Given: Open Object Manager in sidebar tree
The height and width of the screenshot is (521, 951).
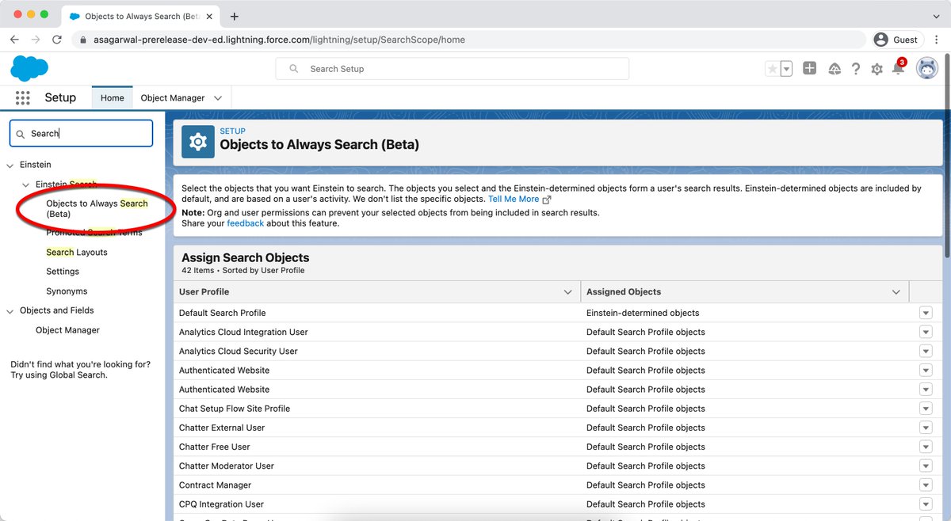Looking at the screenshot, I should (x=67, y=330).
